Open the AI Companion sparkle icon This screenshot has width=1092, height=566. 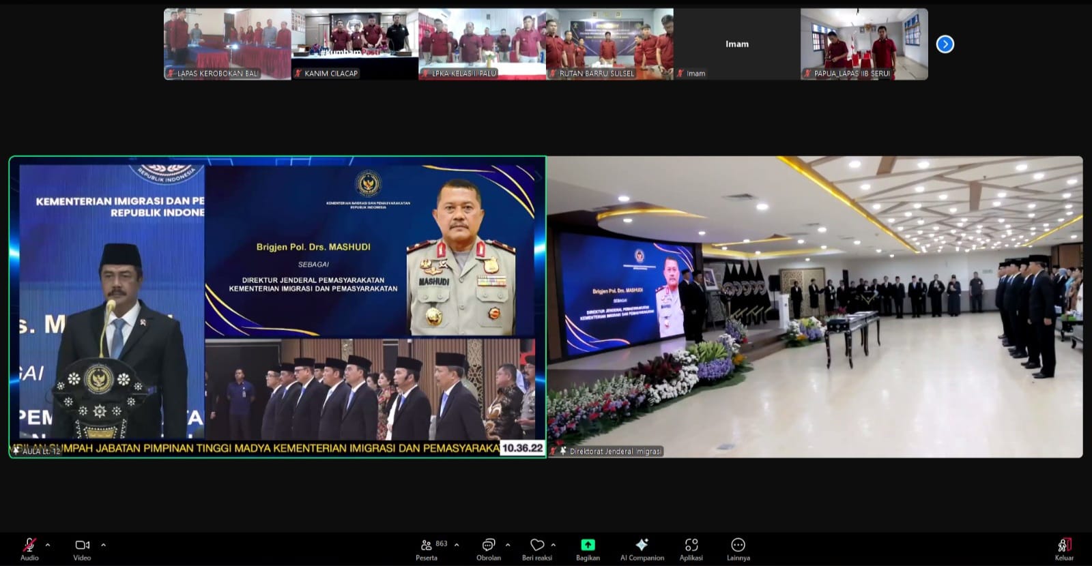click(x=642, y=545)
